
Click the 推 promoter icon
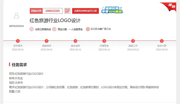pos(88,29)
